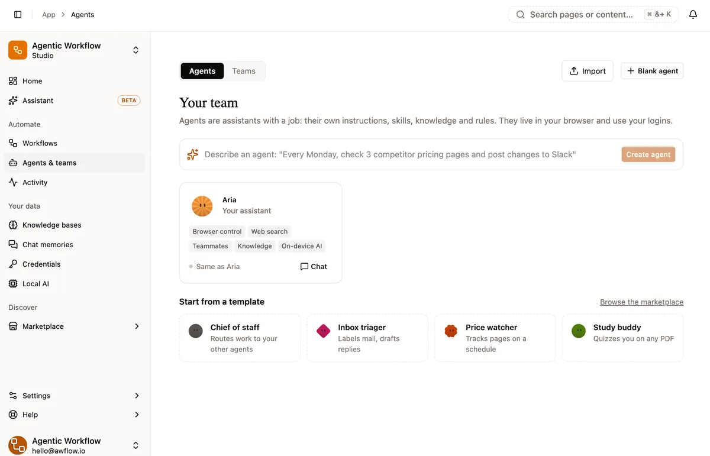Open Chat memories
Image resolution: width=710 pixels, height=456 pixels.
pyautogui.click(x=75, y=244)
